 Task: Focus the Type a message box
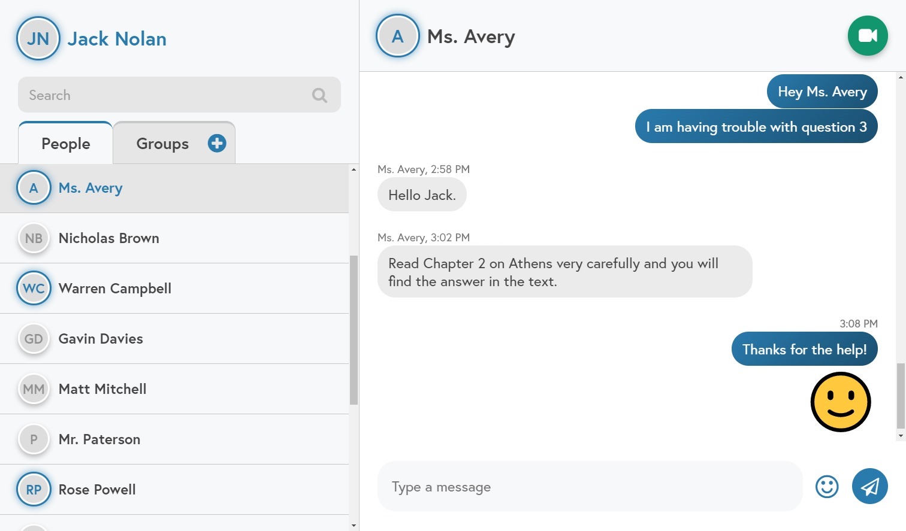tap(589, 487)
